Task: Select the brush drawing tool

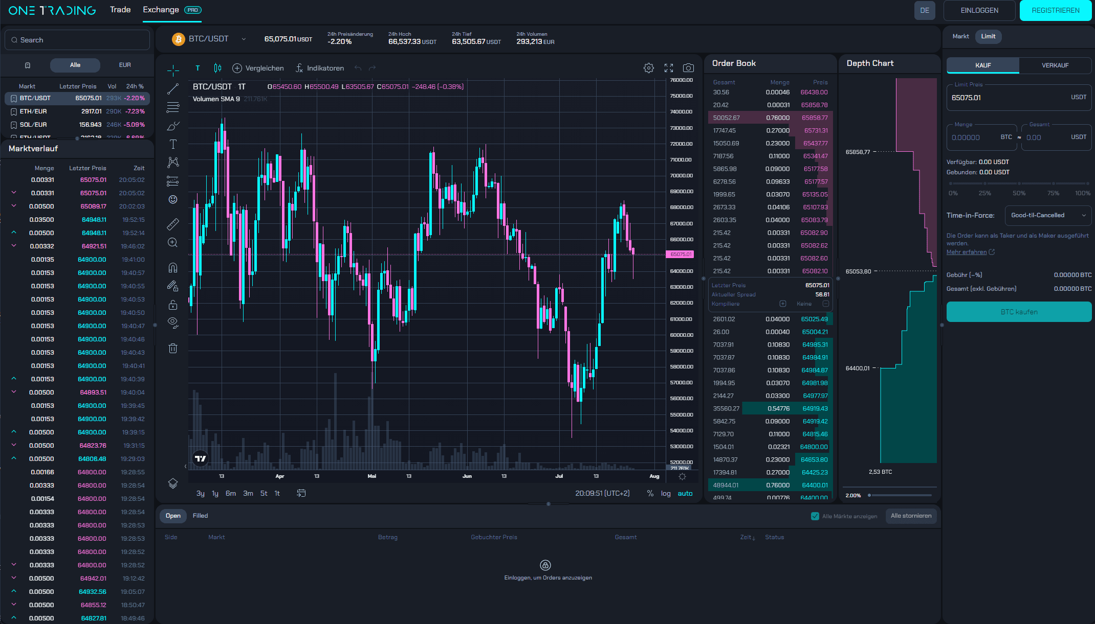Action: [173, 126]
